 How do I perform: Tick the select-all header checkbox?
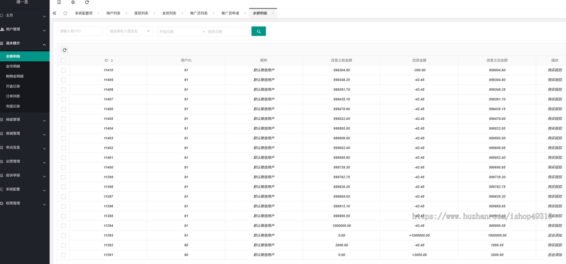[63, 60]
